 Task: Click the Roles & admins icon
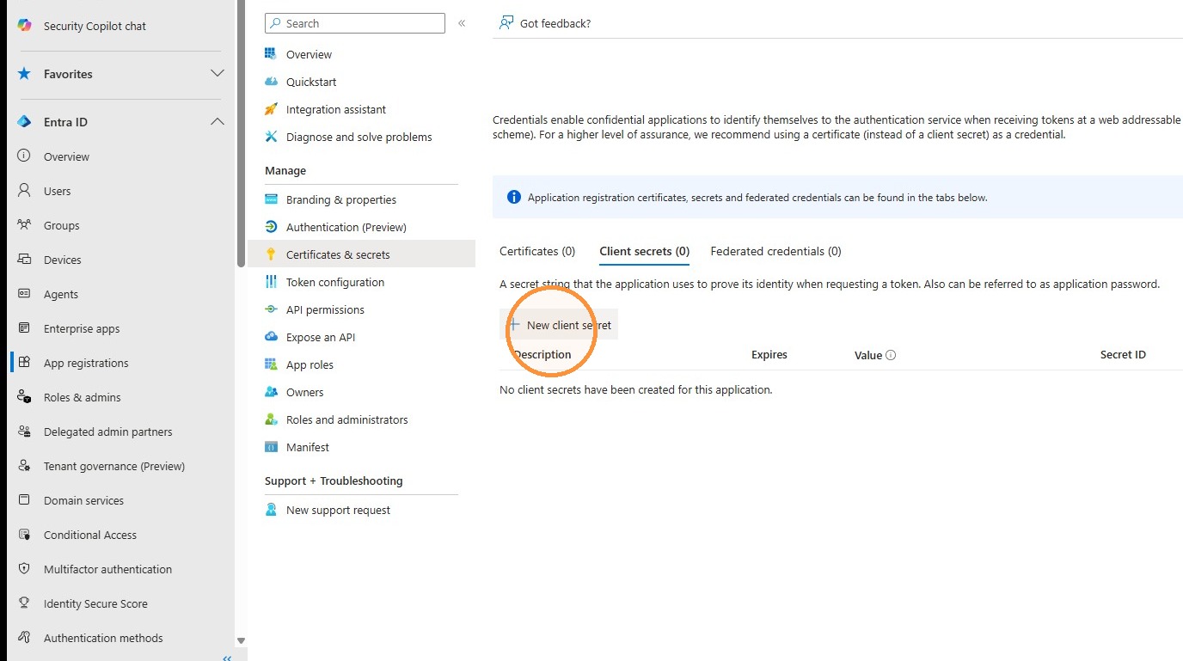(24, 397)
